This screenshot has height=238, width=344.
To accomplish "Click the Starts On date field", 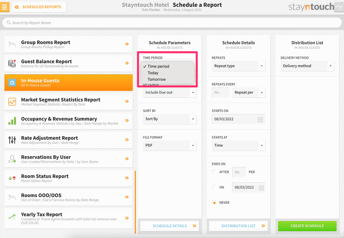I will coord(239,119).
